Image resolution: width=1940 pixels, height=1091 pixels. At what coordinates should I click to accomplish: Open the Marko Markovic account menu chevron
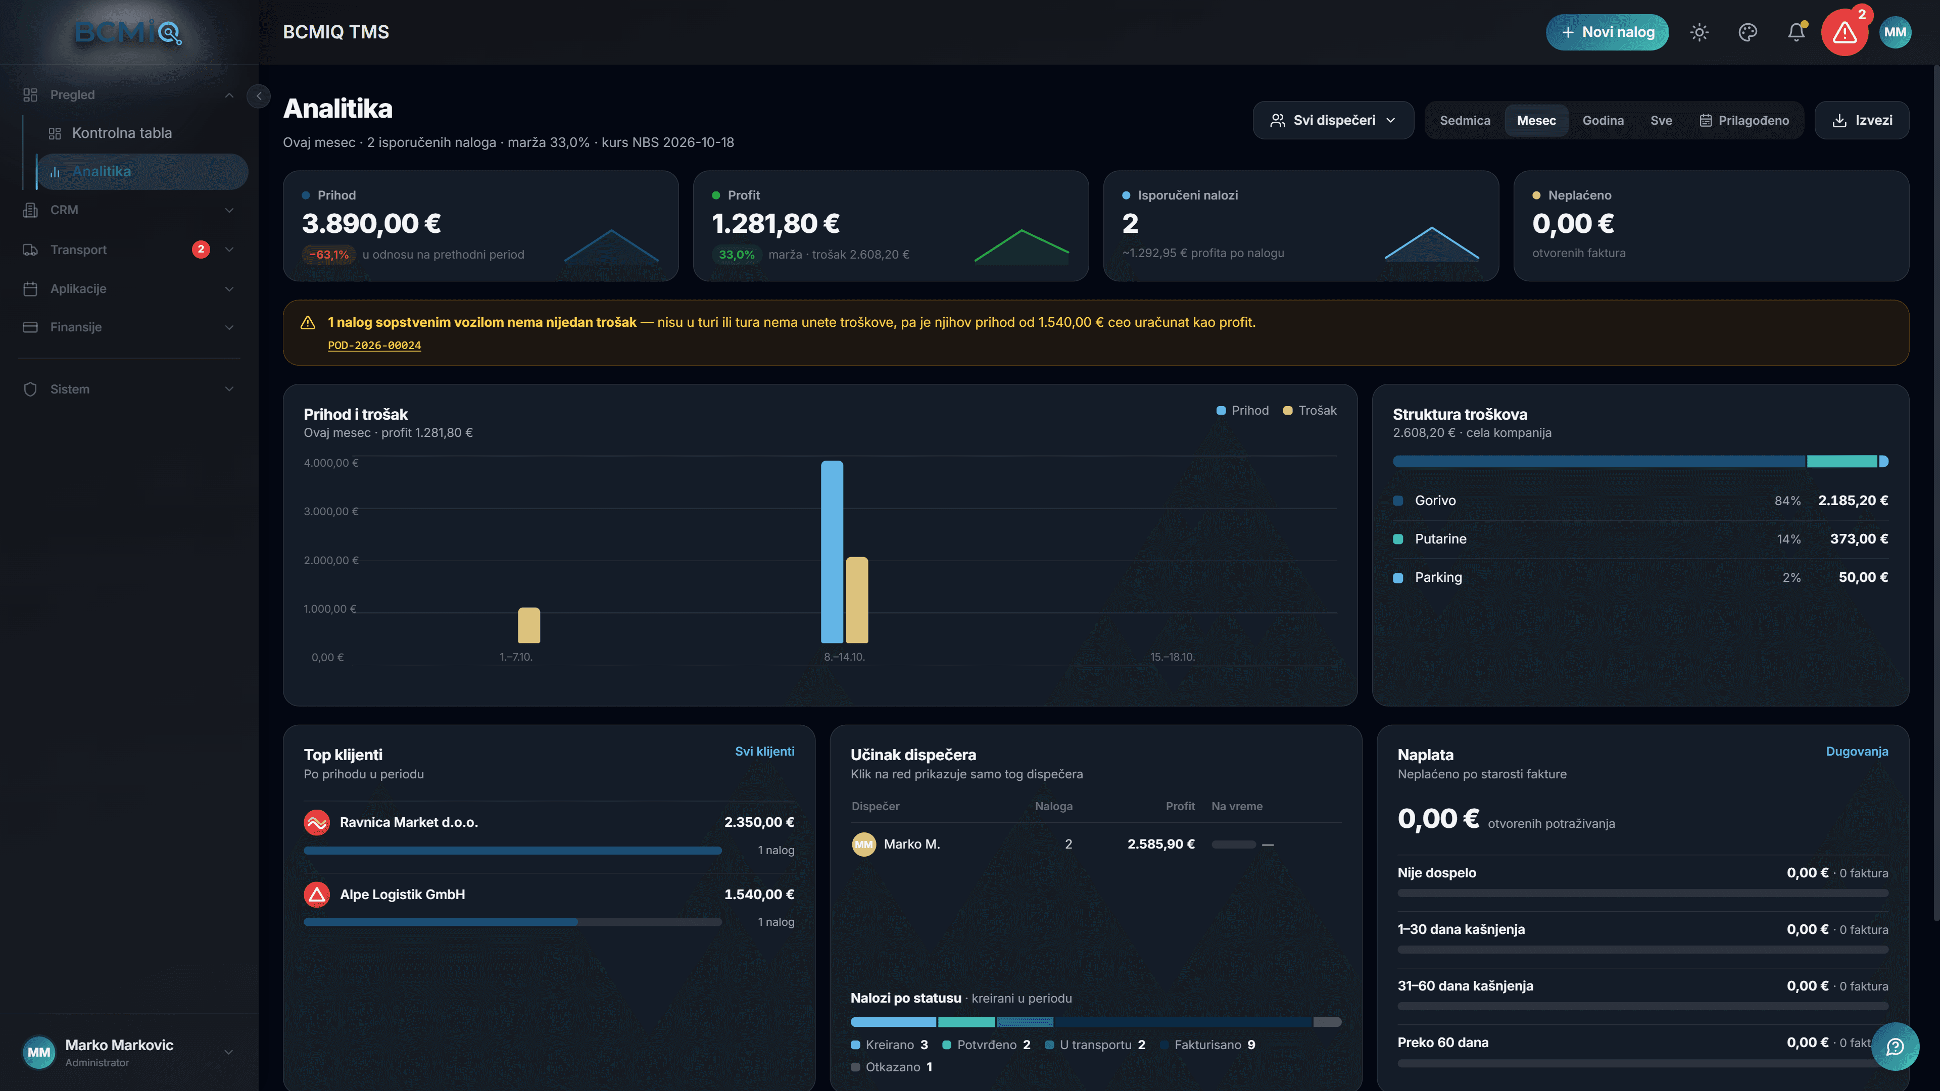coord(228,1052)
